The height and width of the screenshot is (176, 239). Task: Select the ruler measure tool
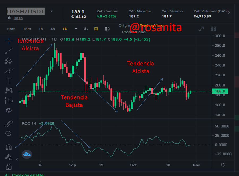pyautogui.click(x=9, y=124)
